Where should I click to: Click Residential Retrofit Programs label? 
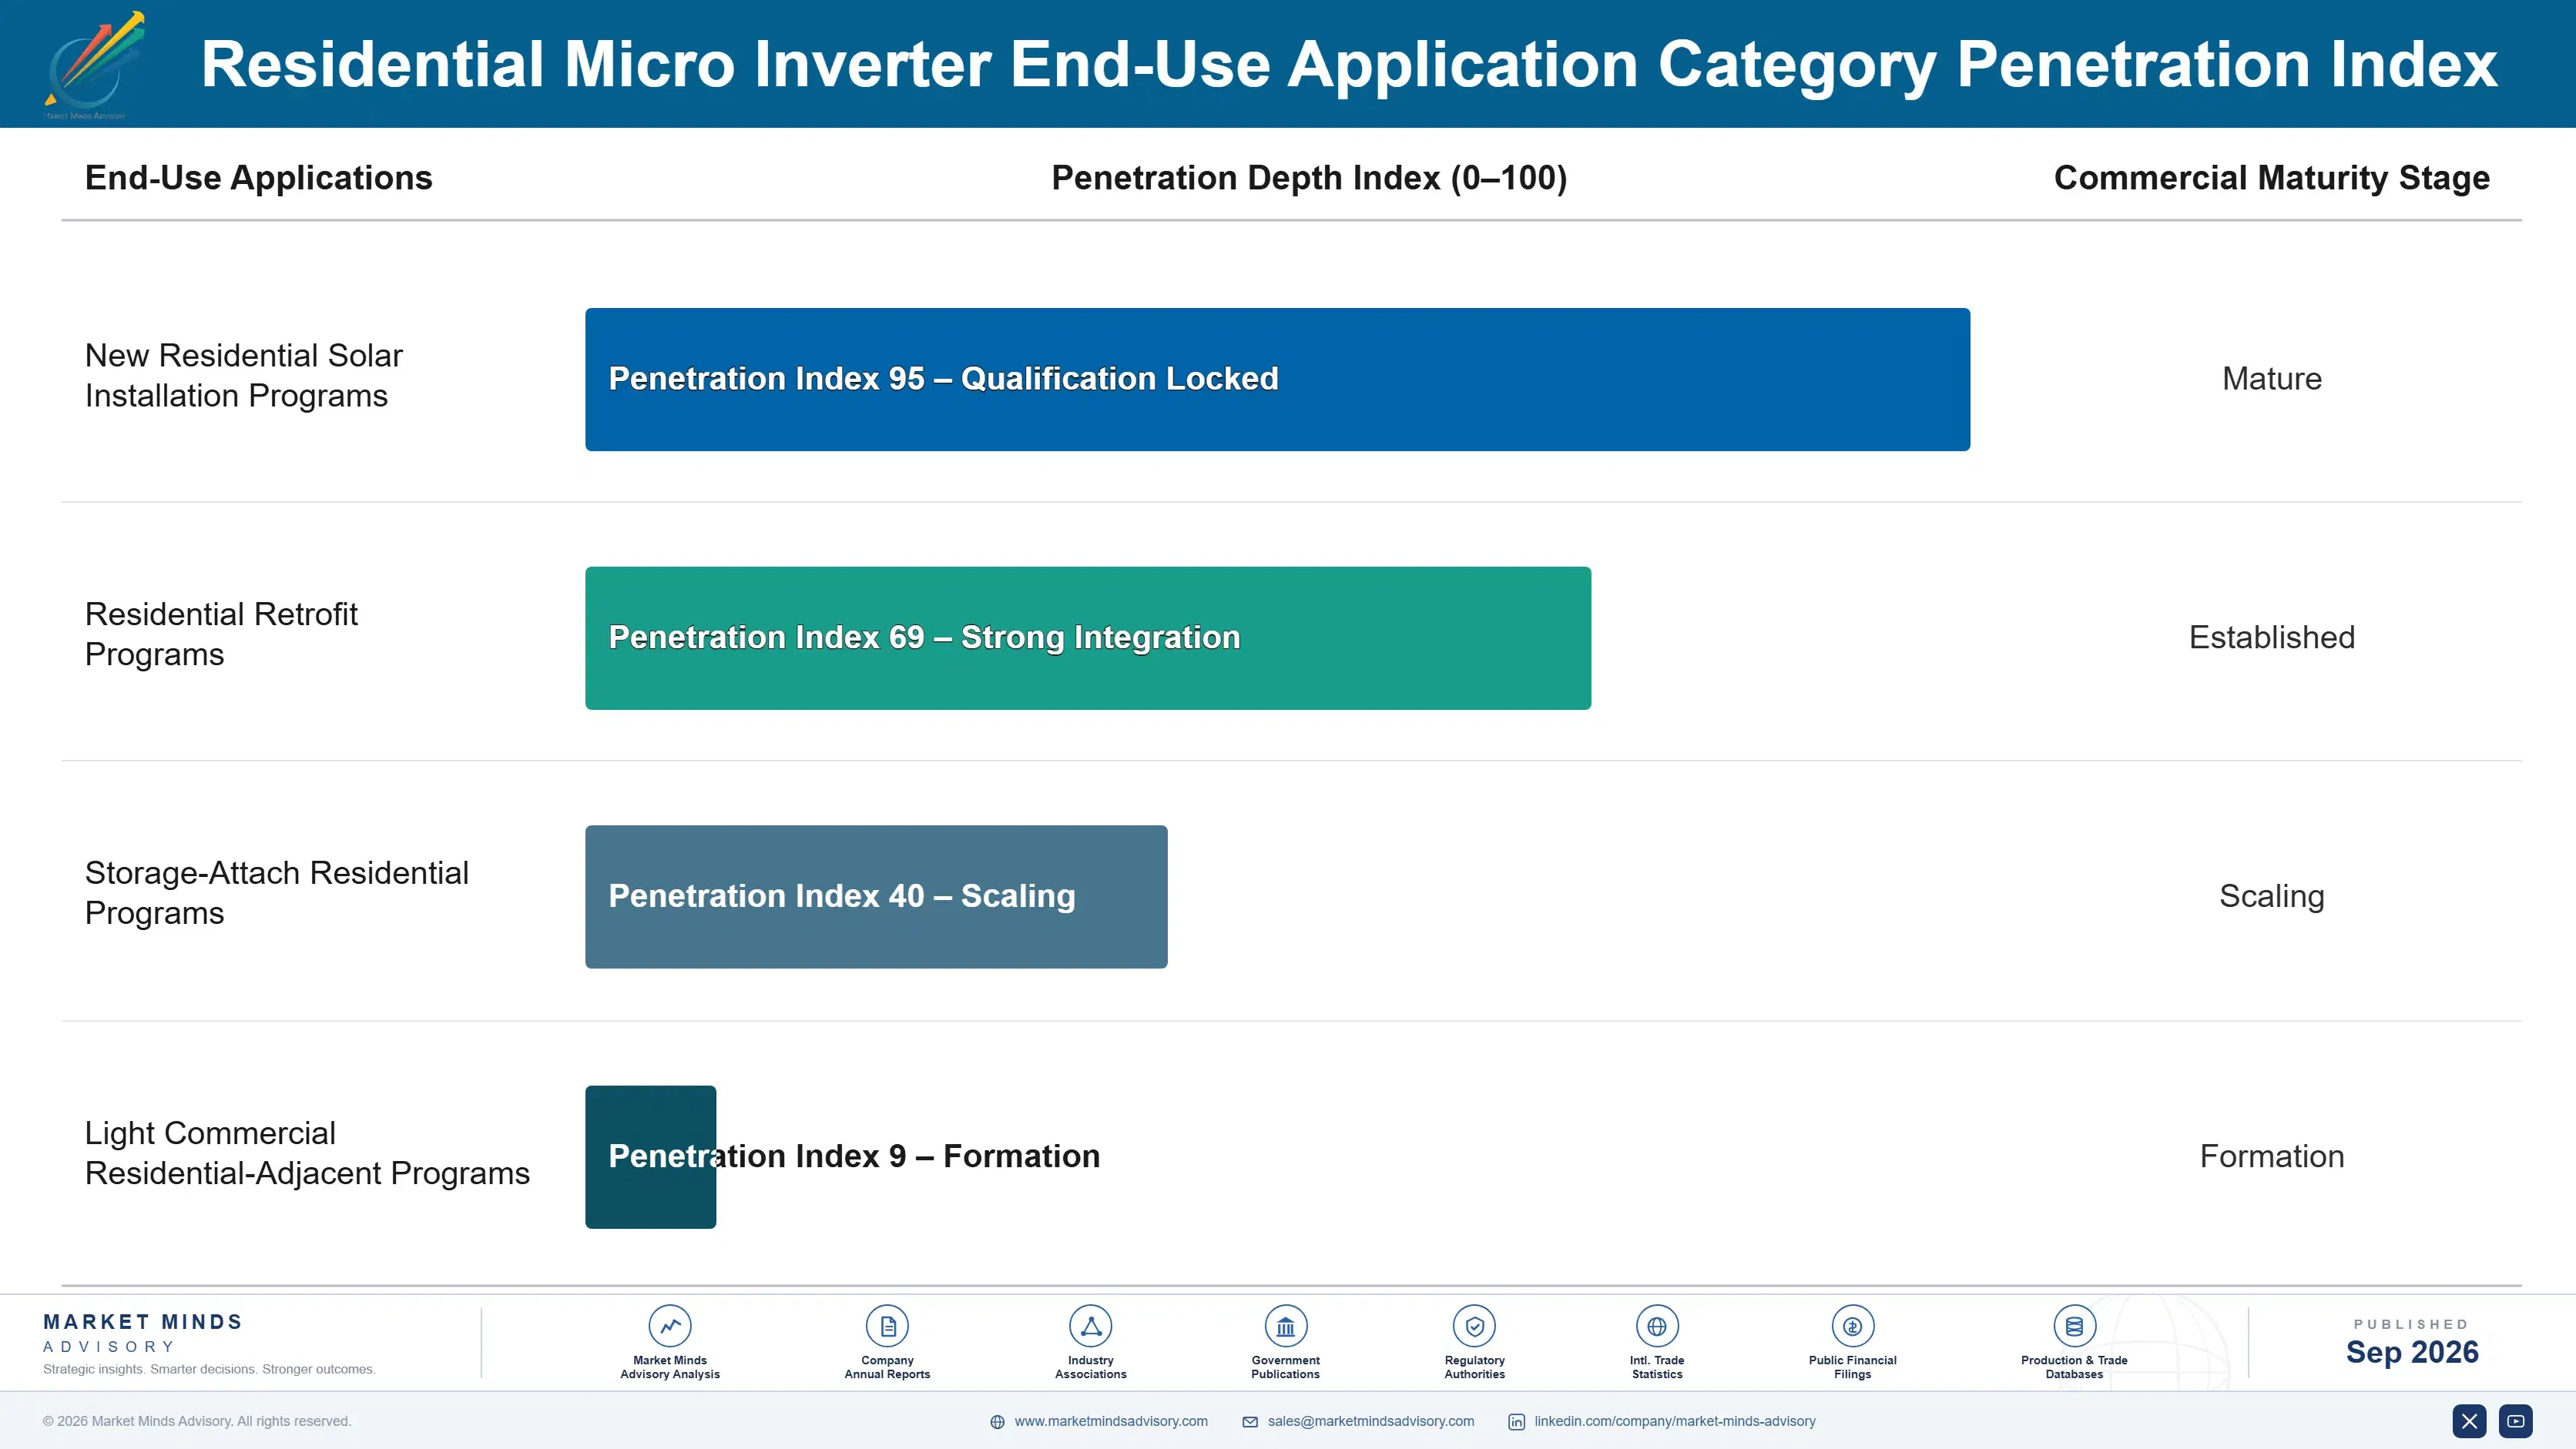coord(221,634)
